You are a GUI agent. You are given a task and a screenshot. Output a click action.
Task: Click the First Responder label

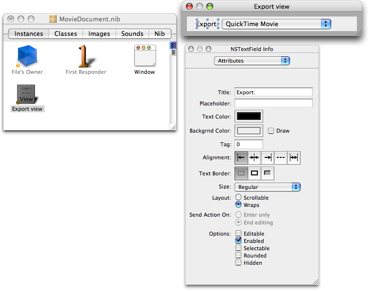[86, 72]
